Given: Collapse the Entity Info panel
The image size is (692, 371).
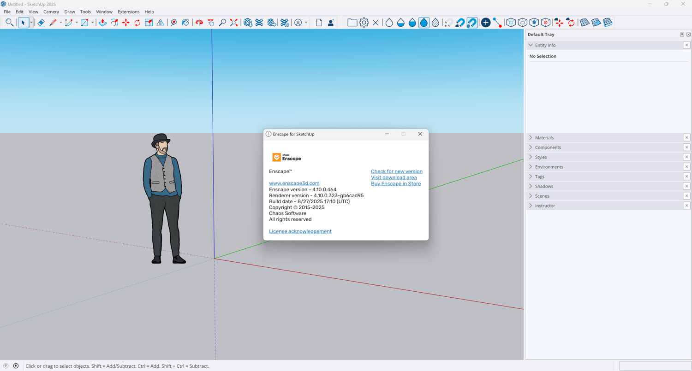Looking at the screenshot, I should (531, 45).
